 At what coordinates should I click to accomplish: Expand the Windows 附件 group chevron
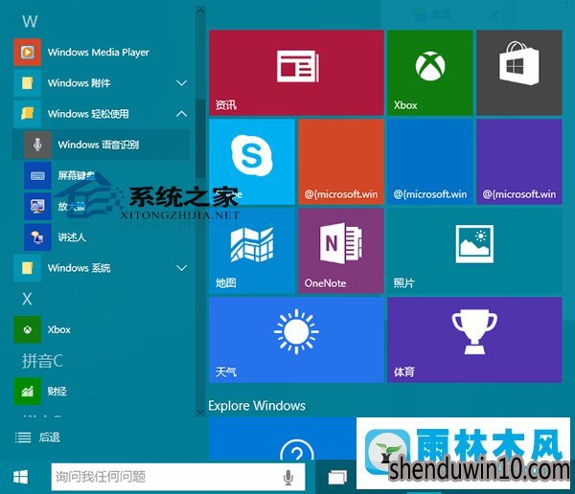click(181, 83)
